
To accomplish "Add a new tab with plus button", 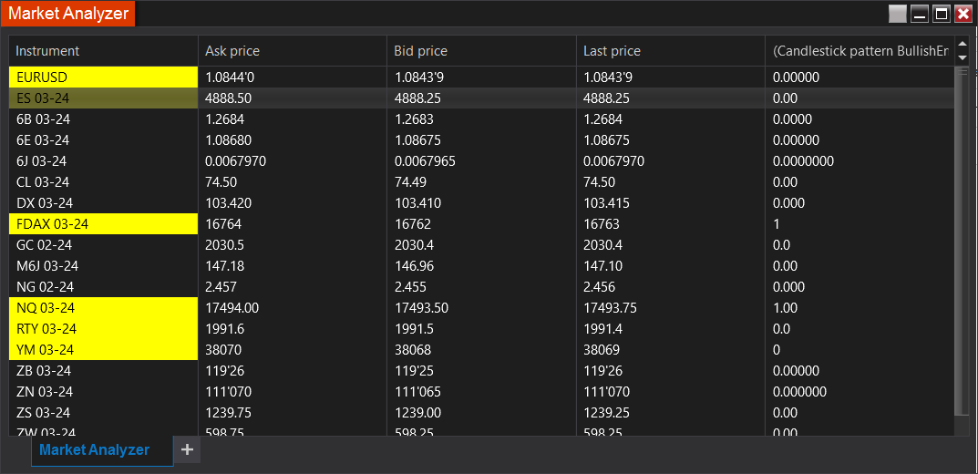I will [187, 449].
